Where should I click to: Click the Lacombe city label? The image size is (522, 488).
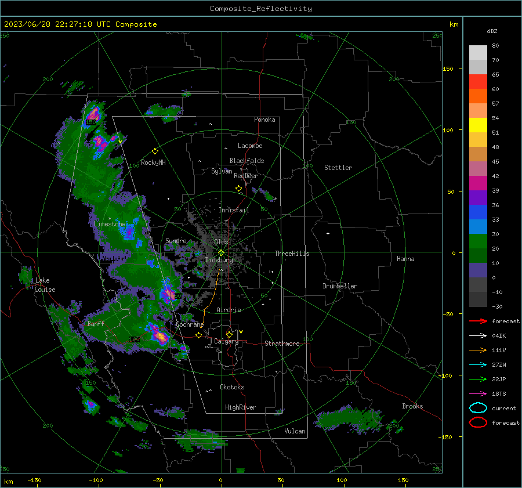tap(250, 146)
